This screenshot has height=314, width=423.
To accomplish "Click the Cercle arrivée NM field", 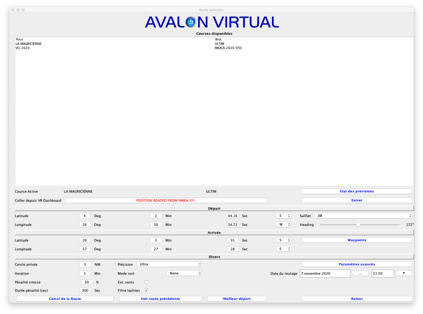I will coord(85,264).
